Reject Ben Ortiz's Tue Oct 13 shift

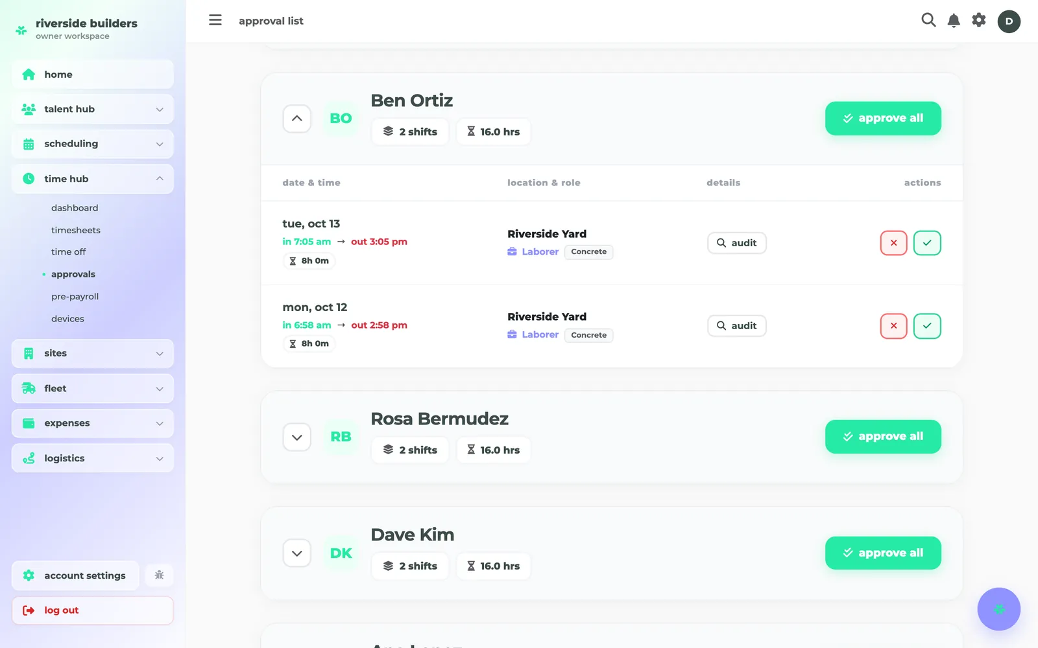(893, 243)
